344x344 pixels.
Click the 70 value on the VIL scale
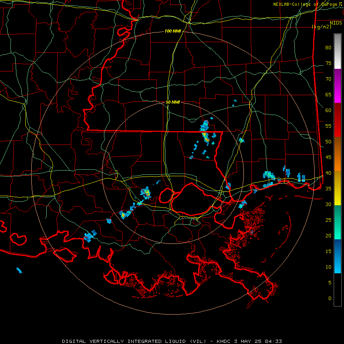click(328, 79)
